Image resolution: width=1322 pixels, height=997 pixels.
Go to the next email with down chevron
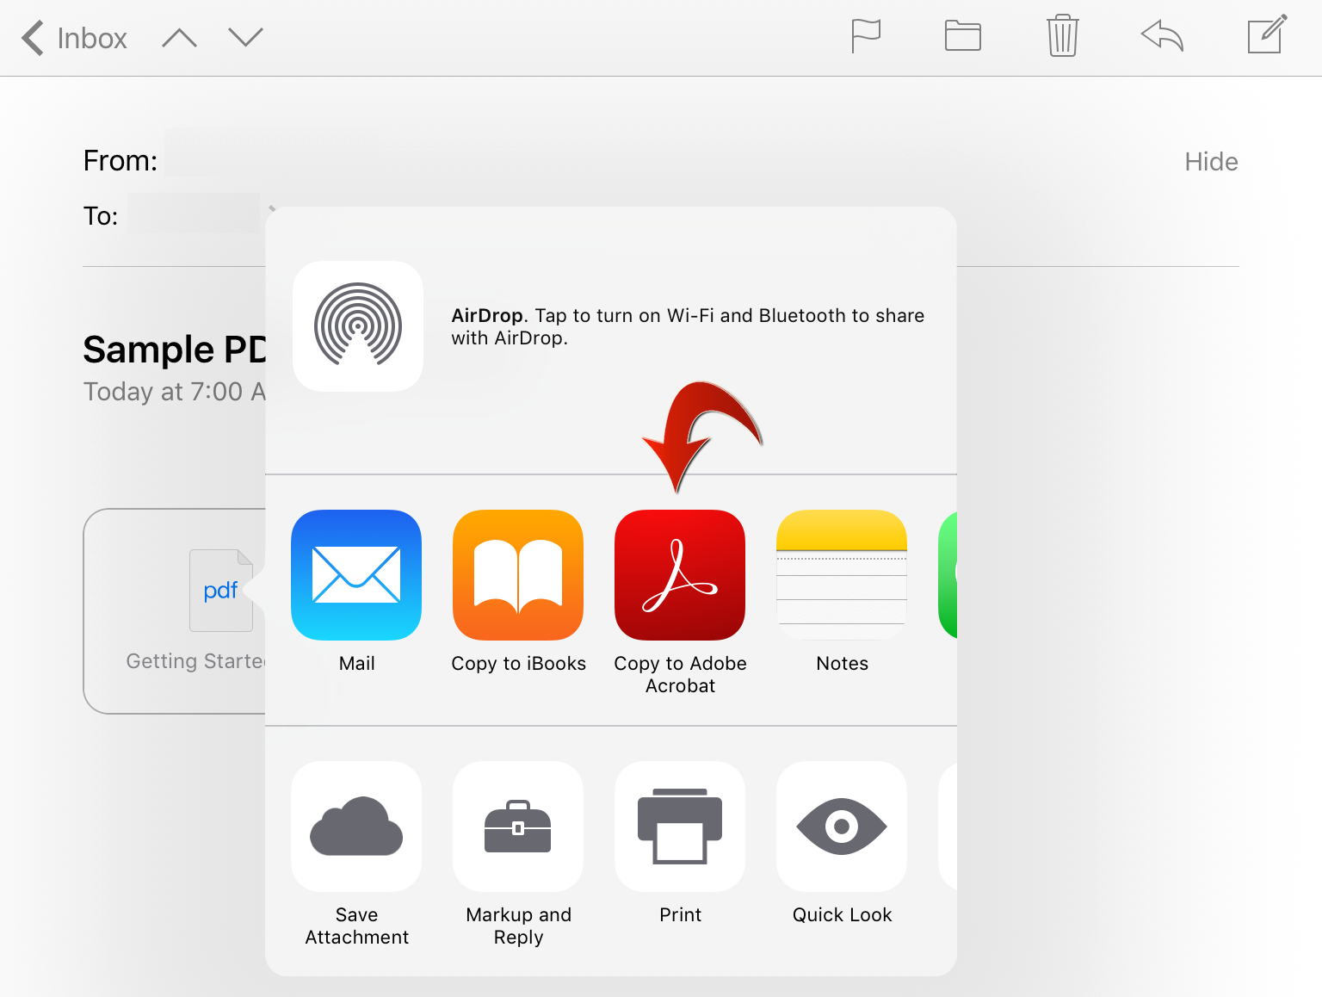pyautogui.click(x=244, y=36)
